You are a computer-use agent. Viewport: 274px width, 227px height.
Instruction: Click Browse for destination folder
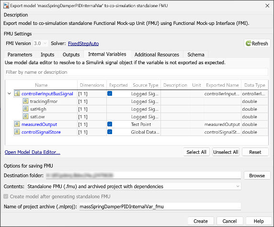tap(257, 175)
